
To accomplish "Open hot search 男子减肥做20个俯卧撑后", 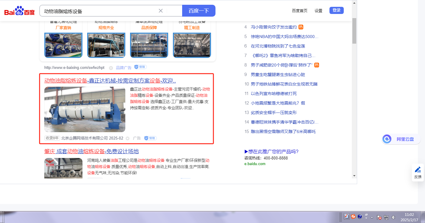I will coord(282,65).
